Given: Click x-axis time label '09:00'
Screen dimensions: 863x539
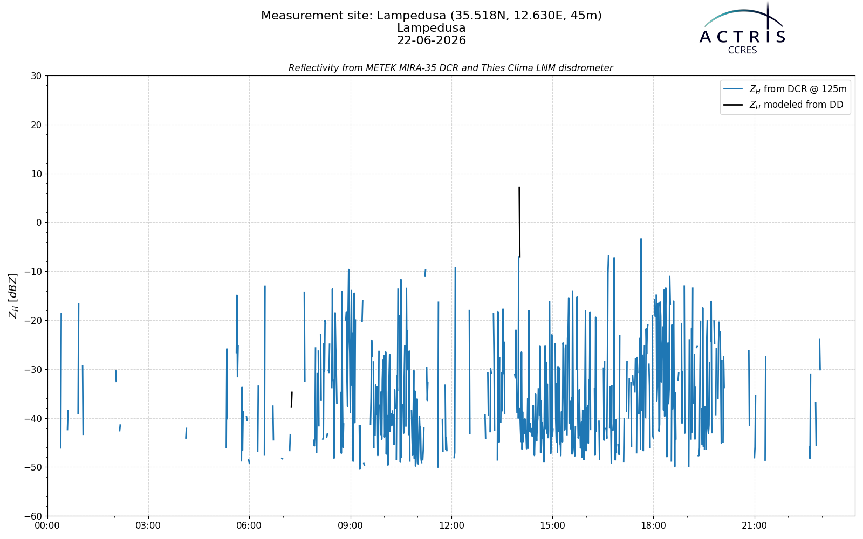Looking at the screenshot, I should tap(351, 526).
